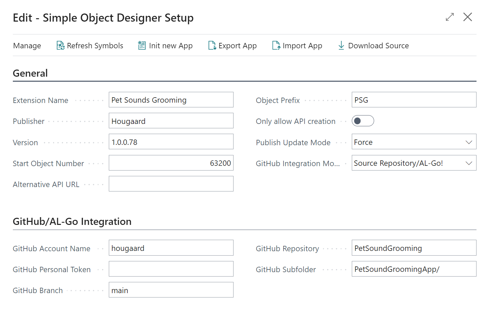Click the Object Prefix field showing PSG
488x311 pixels.
tap(414, 100)
